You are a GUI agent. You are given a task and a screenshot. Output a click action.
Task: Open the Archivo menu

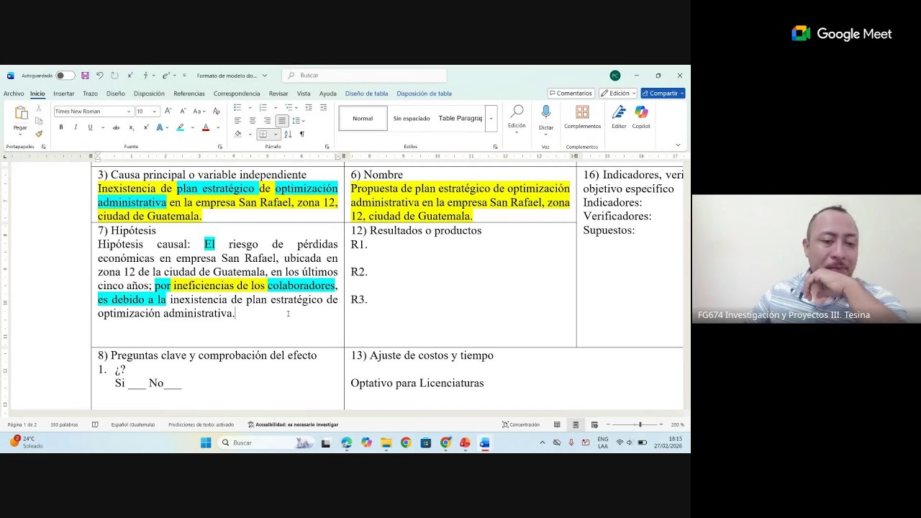[14, 94]
